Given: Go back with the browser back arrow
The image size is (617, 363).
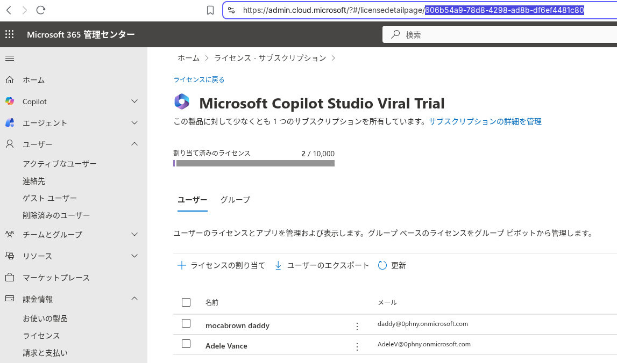Looking at the screenshot, I should tap(9, 10).
